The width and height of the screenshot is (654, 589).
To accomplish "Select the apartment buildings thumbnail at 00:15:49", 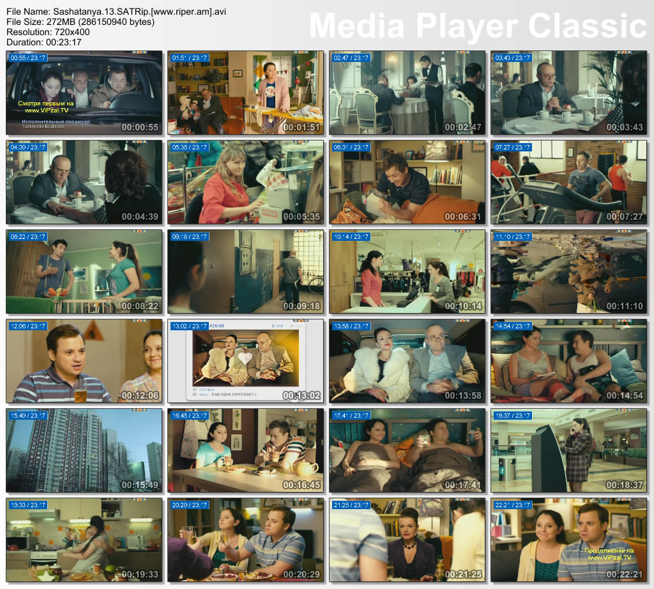I will (84, 450).
